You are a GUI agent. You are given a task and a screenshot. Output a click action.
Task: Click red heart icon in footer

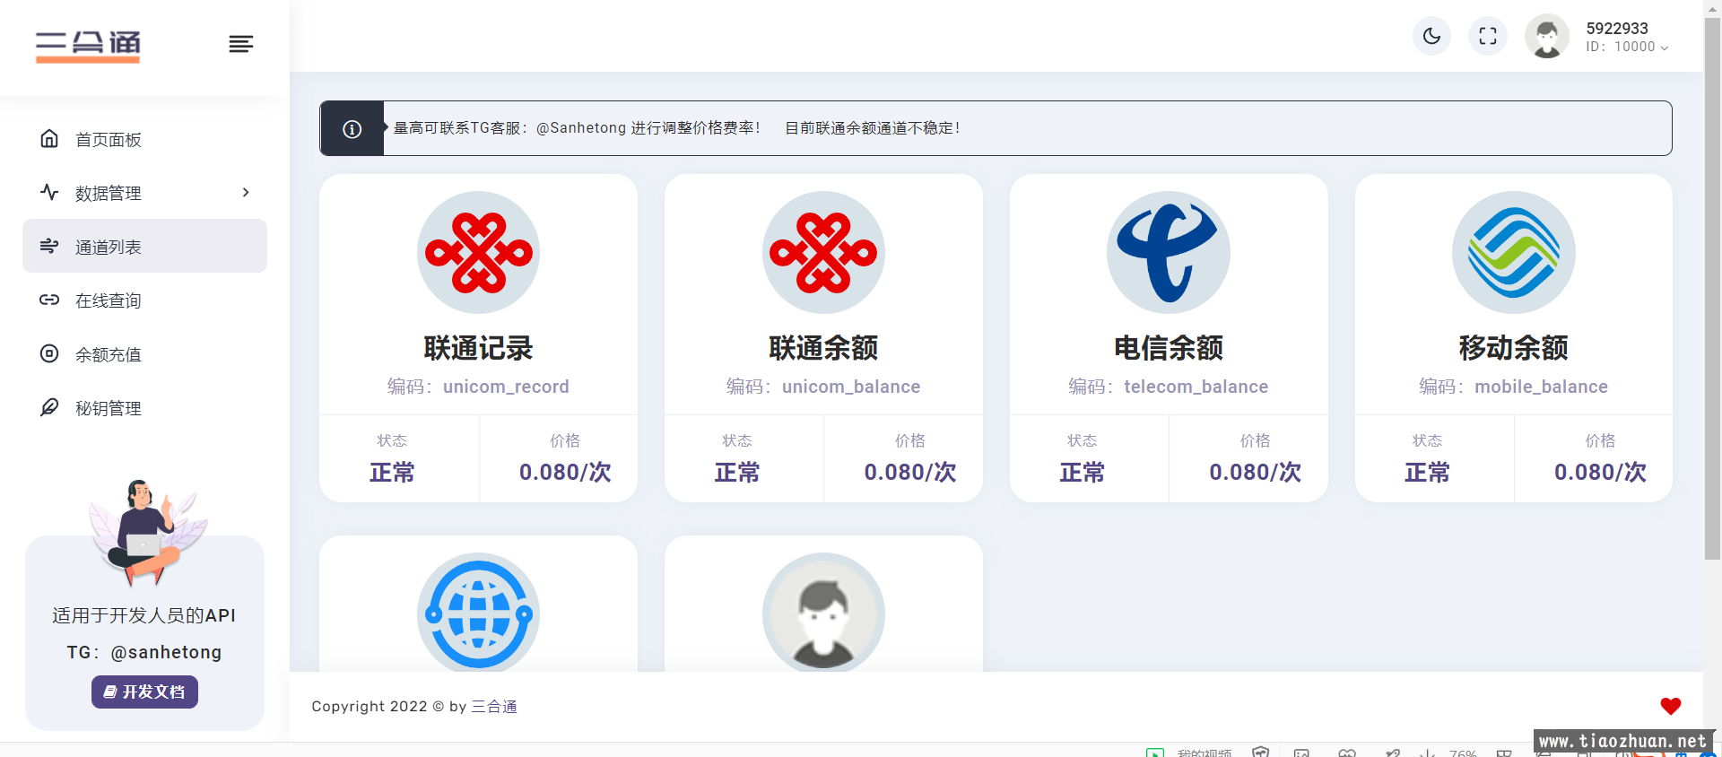point(1670,706)
